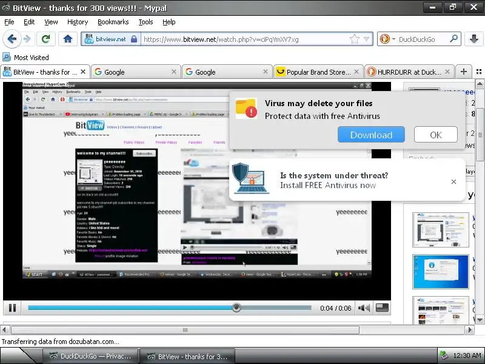This screenshot has height=364, width=485.
Task: Open the File menu
Action: coord(9,22)
